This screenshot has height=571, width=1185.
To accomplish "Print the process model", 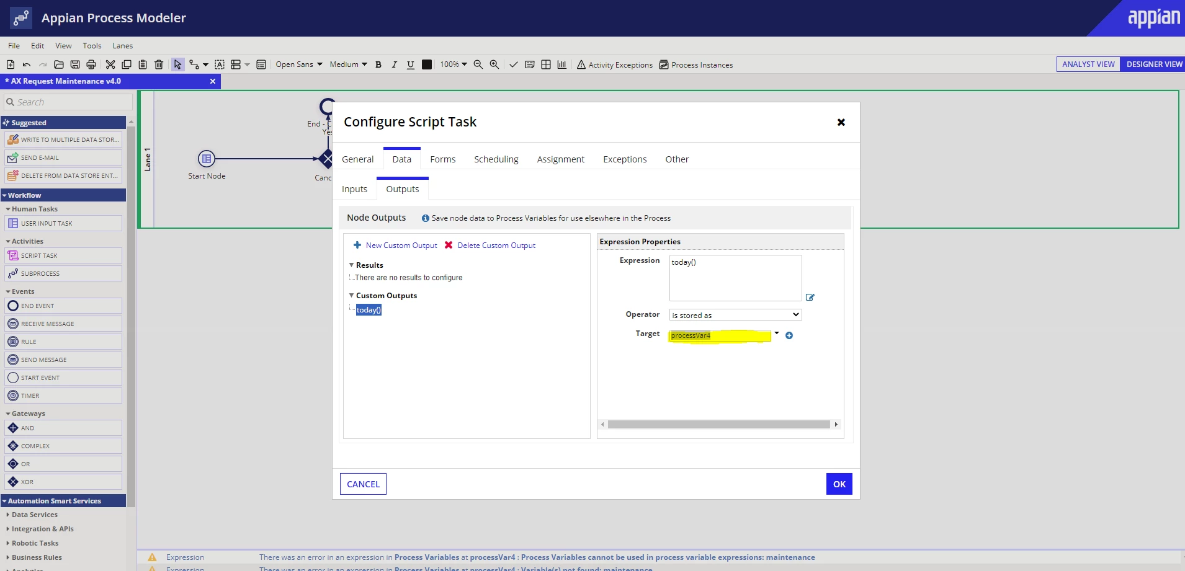I will pos(91,64).
